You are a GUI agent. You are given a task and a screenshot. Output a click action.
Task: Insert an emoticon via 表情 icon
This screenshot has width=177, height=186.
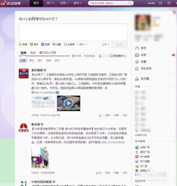pyautogui.click(x=23, y=45)
